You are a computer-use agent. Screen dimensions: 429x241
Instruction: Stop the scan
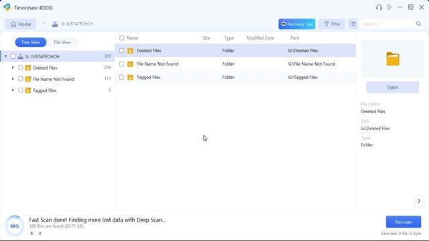(32, 234)
